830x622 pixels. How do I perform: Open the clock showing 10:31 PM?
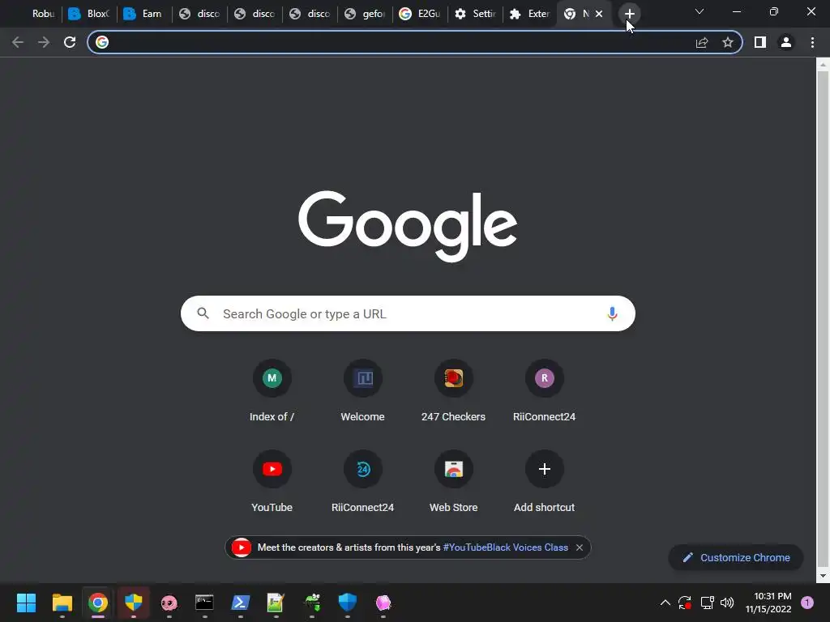(x=768, y=603)
